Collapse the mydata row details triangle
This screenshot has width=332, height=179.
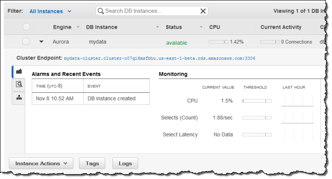[41, 42]
